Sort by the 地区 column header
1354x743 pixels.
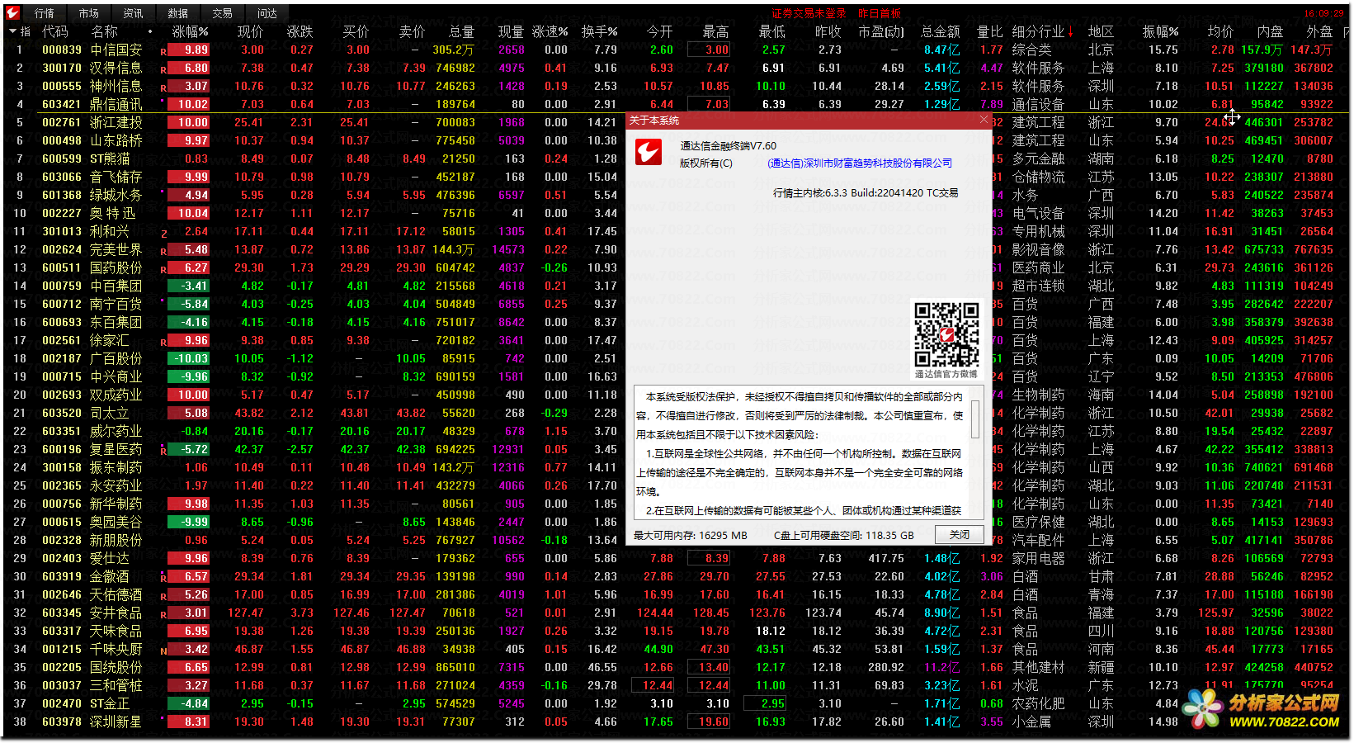point(1101,32)
